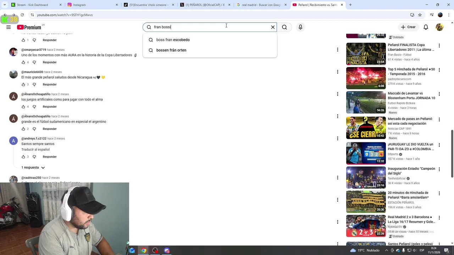Image resolution: width=454 pixels, height=255 pixels.
Task: Dislike the @mauricio6430 comment
Action: 34,85
